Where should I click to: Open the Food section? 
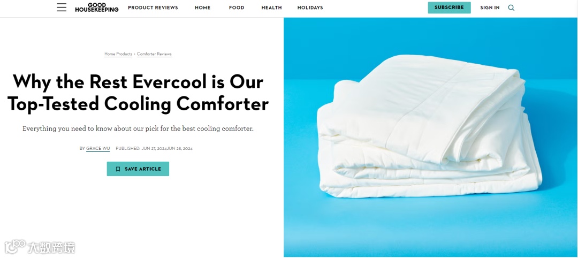point(237,7)
